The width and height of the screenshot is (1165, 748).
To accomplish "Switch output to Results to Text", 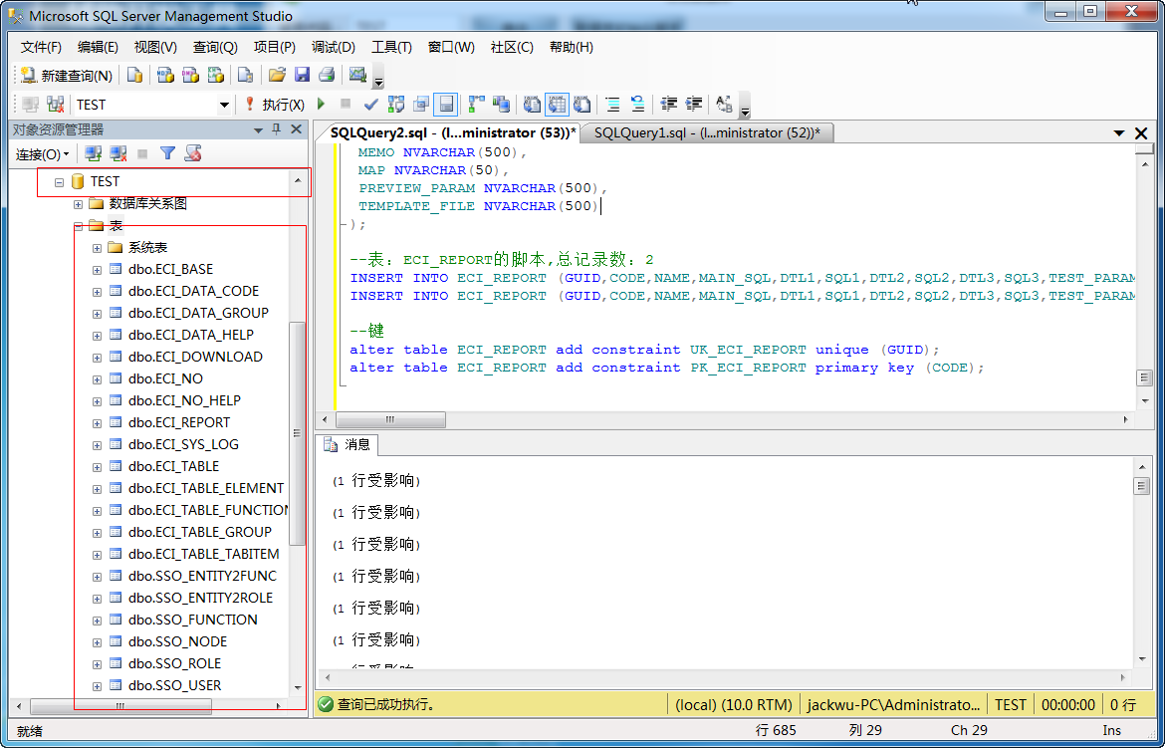I will (532, 105).
